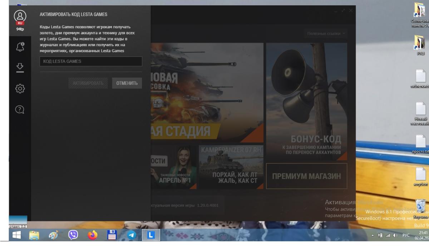Image resolution: width=429 pixels, height=246 pixels.
Task: Open the Солнечная панель desktop shortcut
Action: click(x=420, y=15)
